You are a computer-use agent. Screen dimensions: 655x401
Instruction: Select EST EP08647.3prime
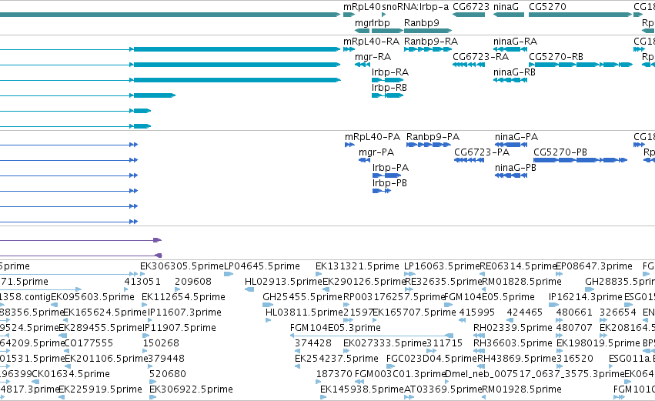click(594, 266)
